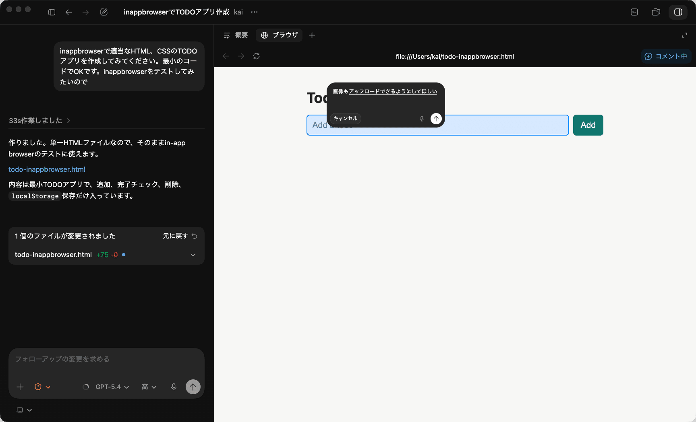This screenshot has width=696, height=422.
Task: Add a new tab with plus icon
Action: coord(312,35)
